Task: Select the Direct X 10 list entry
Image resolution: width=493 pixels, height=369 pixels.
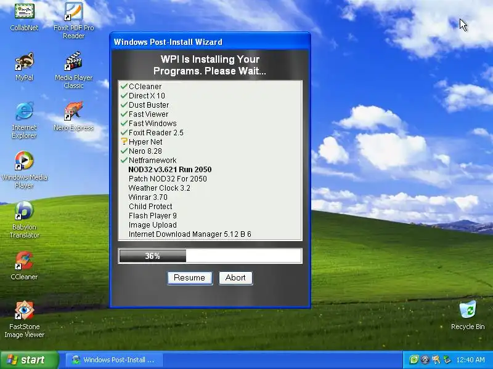Action: tap(147, 95)
